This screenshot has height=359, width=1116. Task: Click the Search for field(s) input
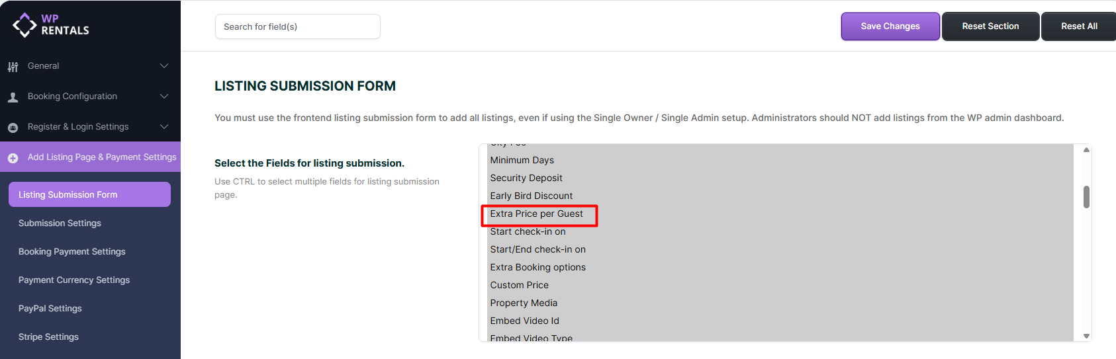click(x=297, y=26)
